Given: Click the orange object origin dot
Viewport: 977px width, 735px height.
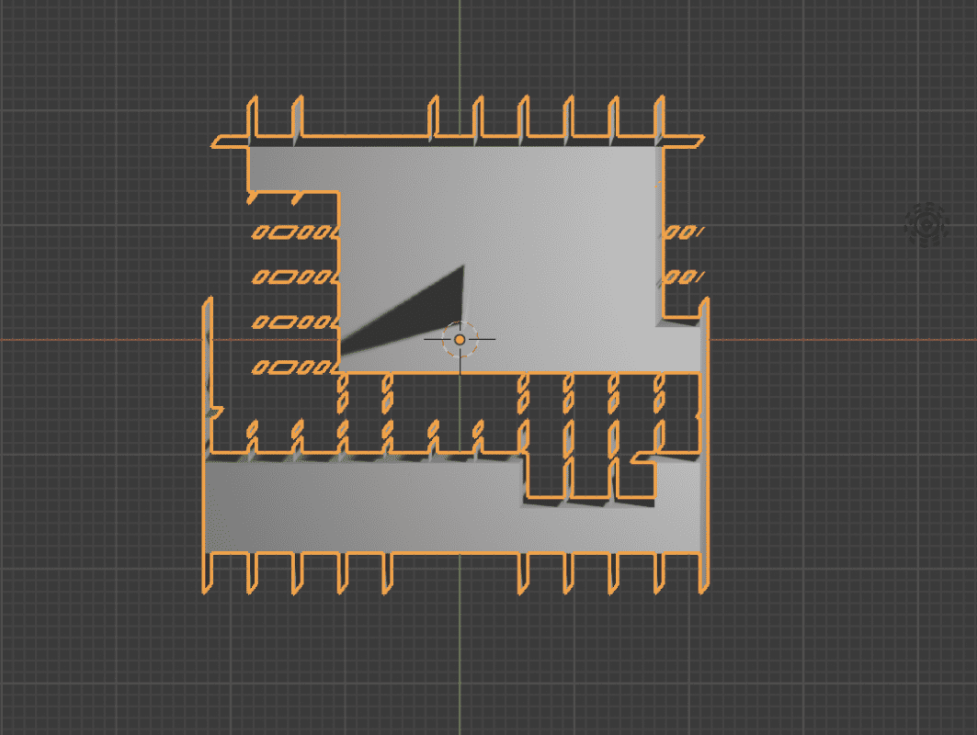Looking at the screenshot, I should pos(460,340).
